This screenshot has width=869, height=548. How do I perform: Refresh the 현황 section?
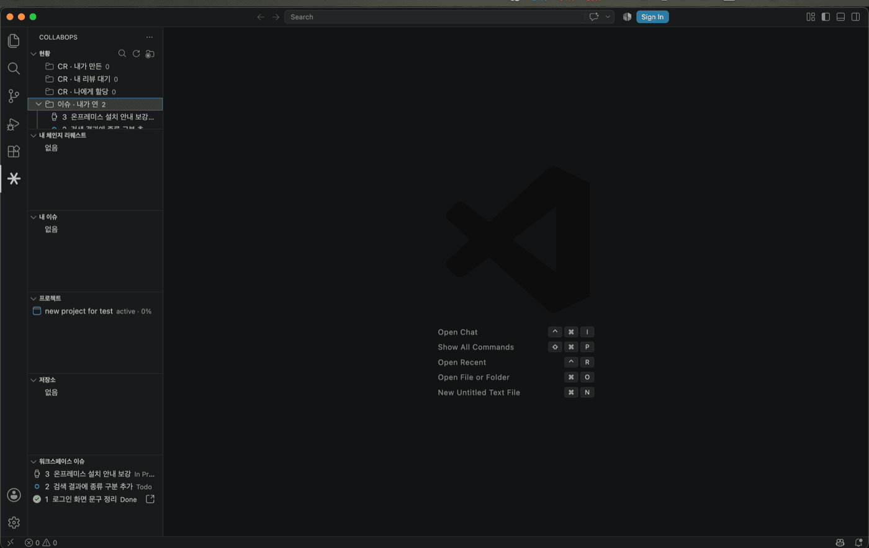coord(136,53)
